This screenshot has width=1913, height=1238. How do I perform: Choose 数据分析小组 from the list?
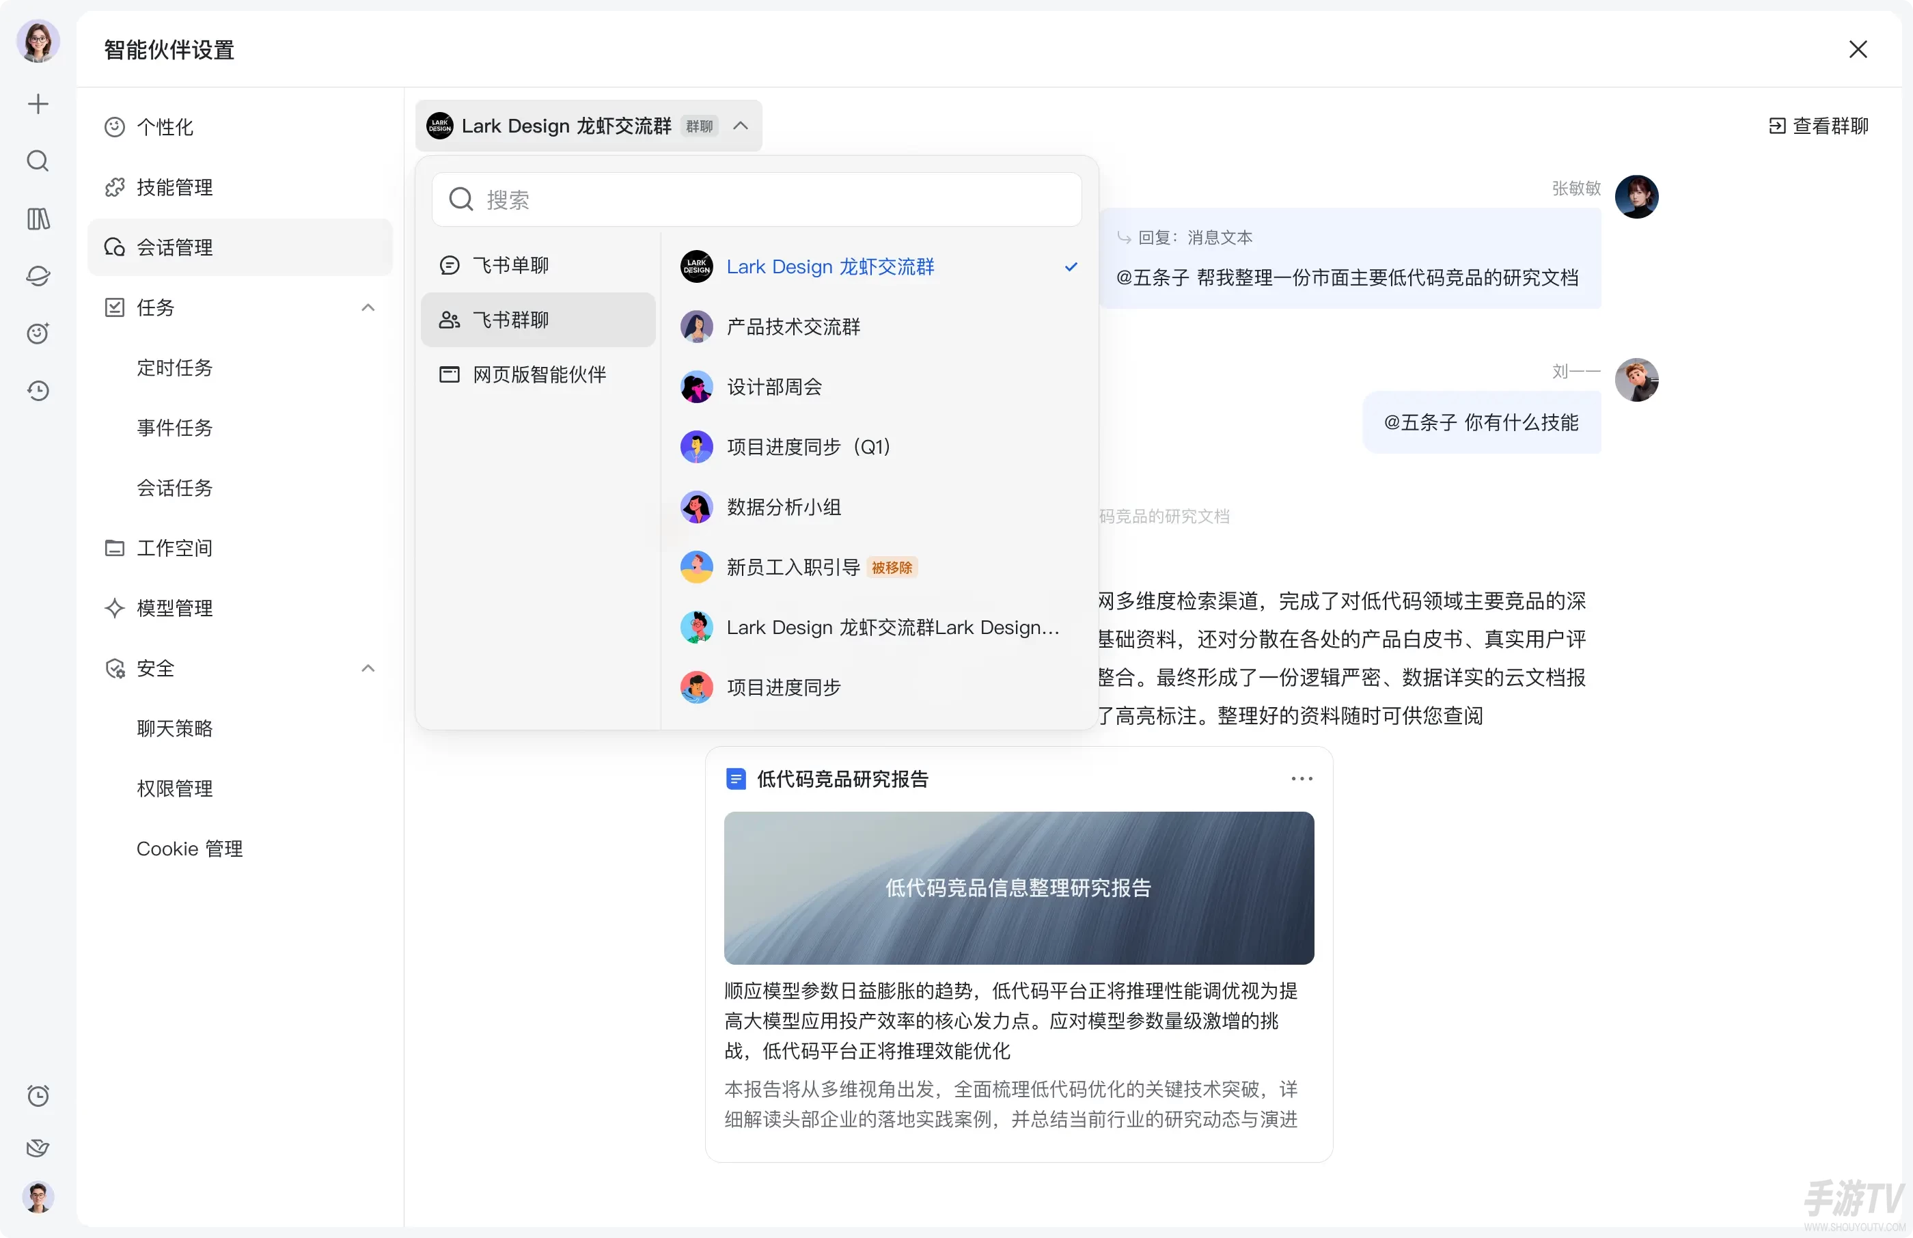click(x=879, y=507)
